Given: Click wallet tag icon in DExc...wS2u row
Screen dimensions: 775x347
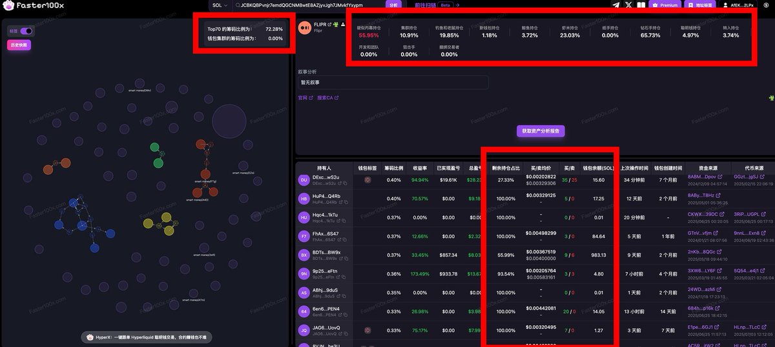Looking at the screenshot, I should pos(367,180).
